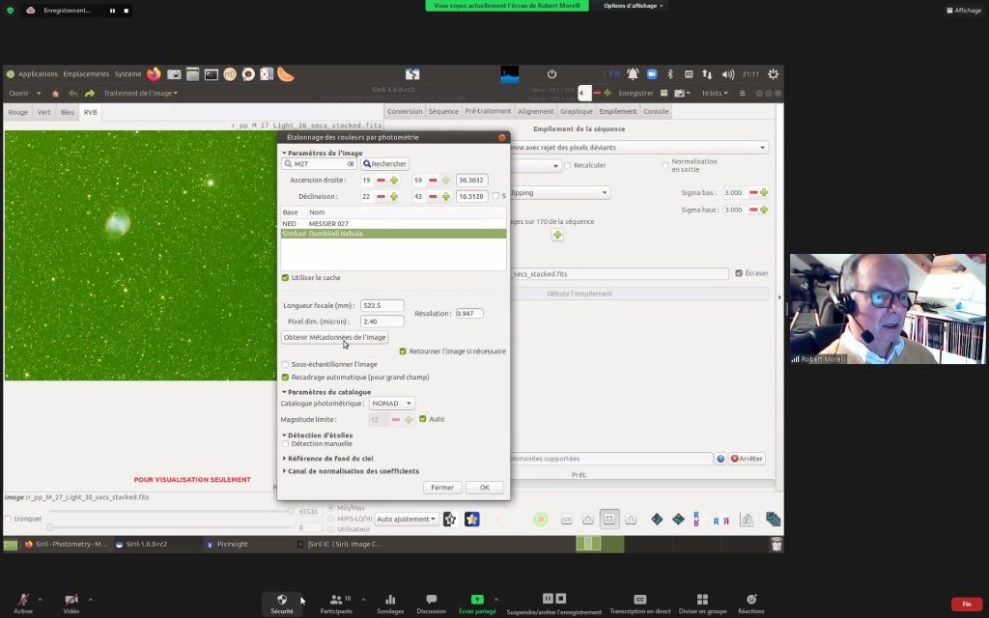Enable Sous-échantillonner l'image checkbox
This screenshot has width=989, height=618.
pos(285,364)
